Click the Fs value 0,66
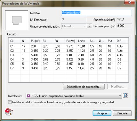Screen dimensions: 137x121 (45, 60)
